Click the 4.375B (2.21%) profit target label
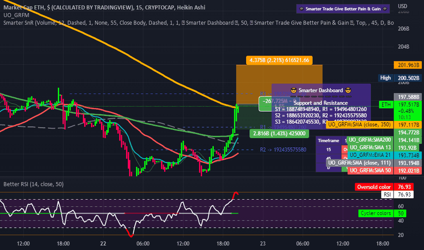This screenshot has width=424, height=250. [x=279, y=60]
